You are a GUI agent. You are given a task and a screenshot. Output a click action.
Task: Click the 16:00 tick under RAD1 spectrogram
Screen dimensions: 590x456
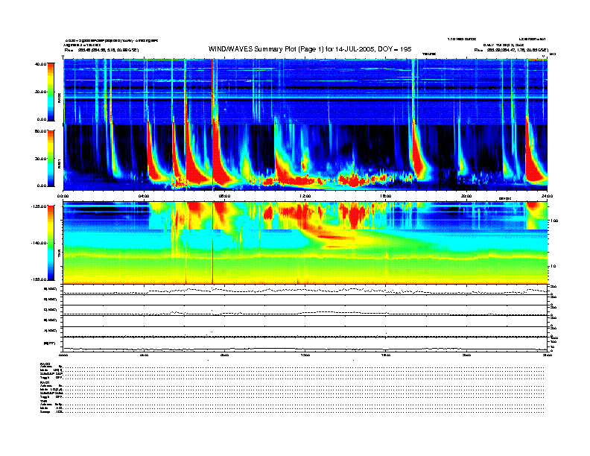386,196
